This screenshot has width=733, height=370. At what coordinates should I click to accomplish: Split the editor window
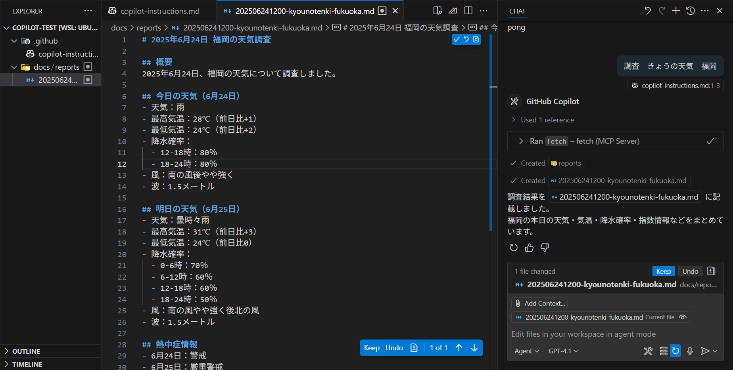click(x=468, y=11)
